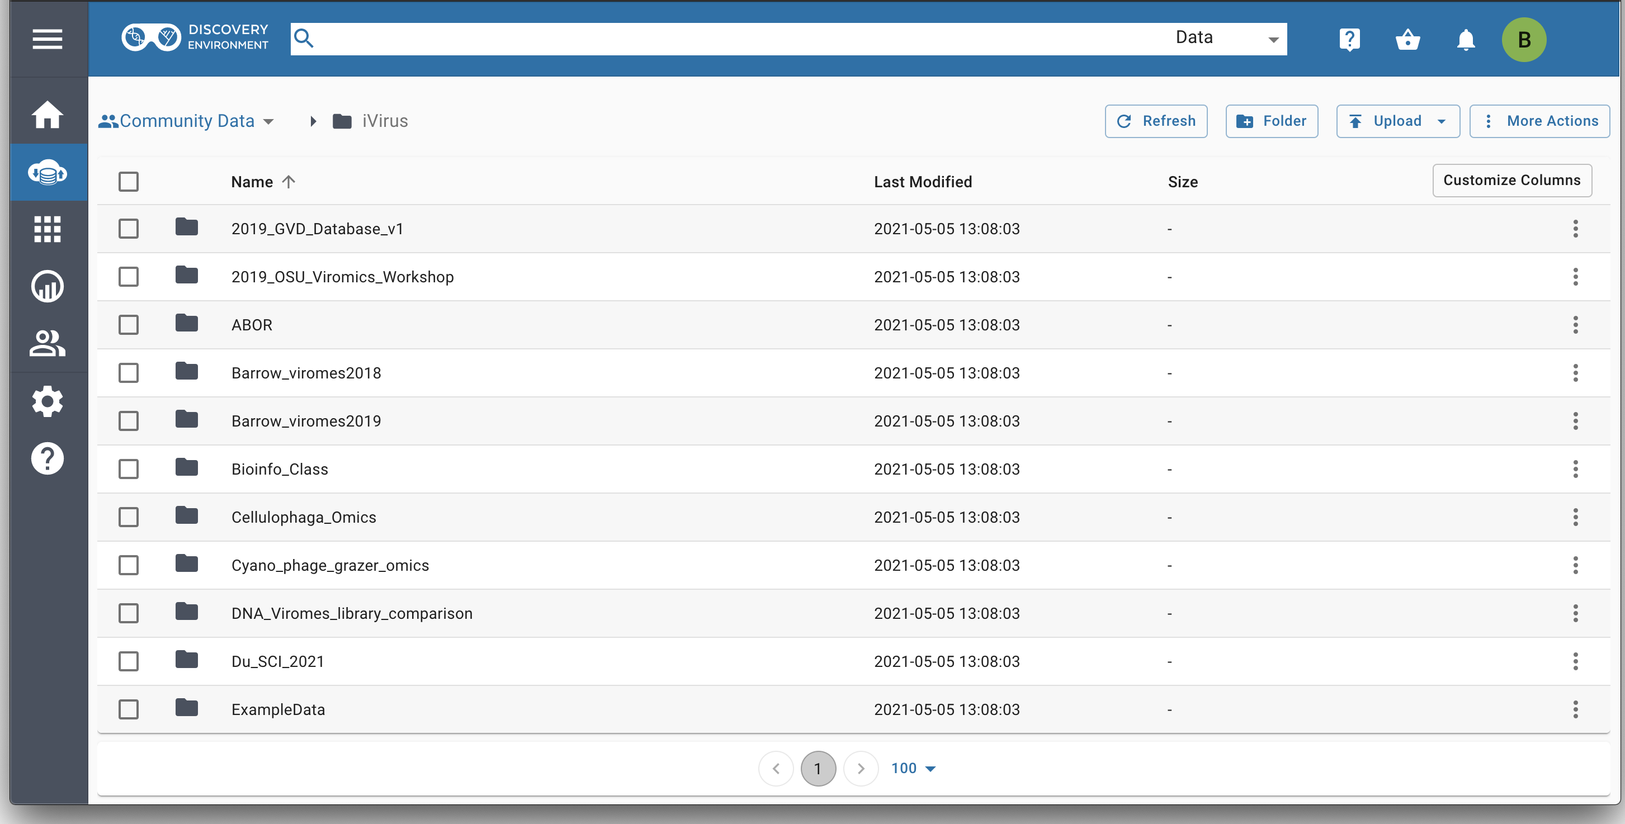
Task: Open the Data search filter dropdown
Action: point(1226,39)
